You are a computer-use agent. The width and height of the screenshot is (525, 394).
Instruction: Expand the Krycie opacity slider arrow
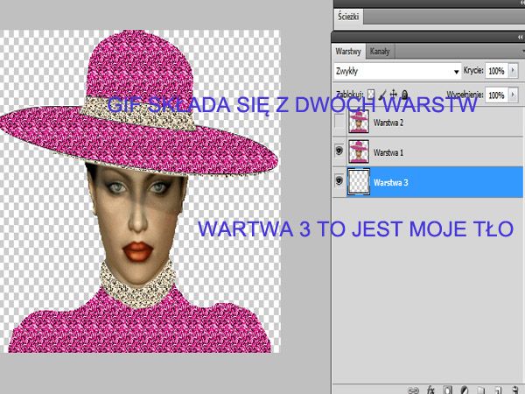coord(513,71)
